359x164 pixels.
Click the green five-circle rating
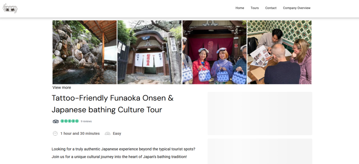click(70, 121)
